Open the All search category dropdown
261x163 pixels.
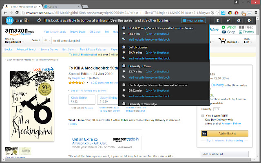(x=46, y=40)
